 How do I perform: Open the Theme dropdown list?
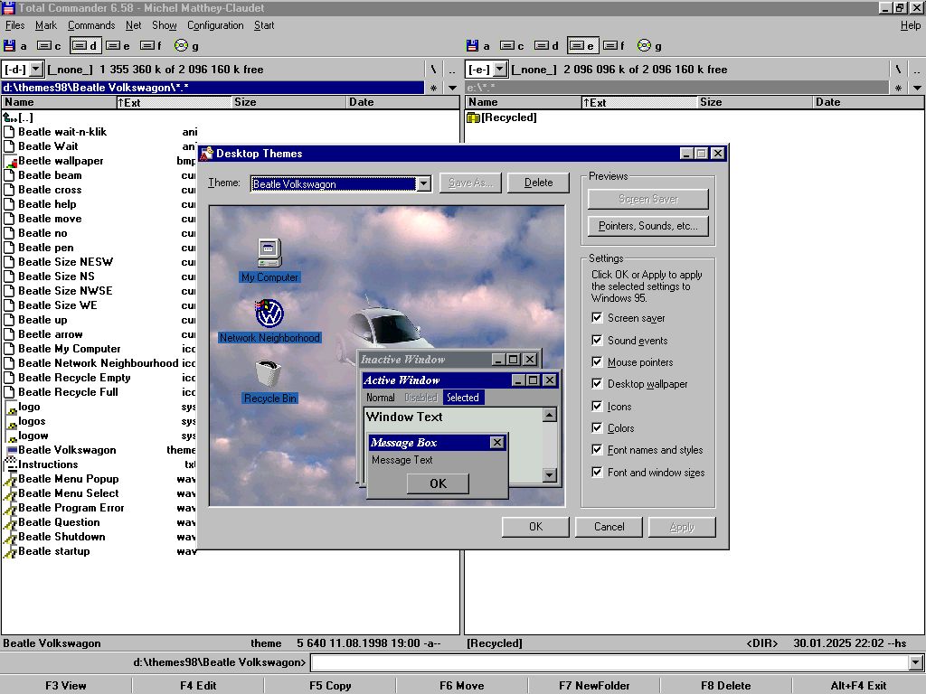(x=423, y=183)
